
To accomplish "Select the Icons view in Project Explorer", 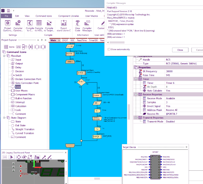I will click(x=9, y=47).
